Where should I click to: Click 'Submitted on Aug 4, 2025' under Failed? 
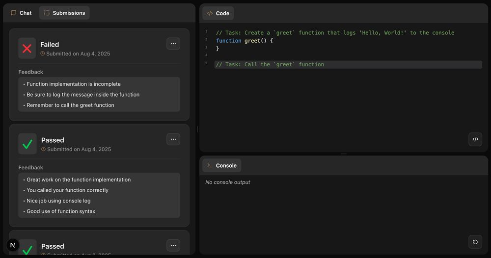78,53
